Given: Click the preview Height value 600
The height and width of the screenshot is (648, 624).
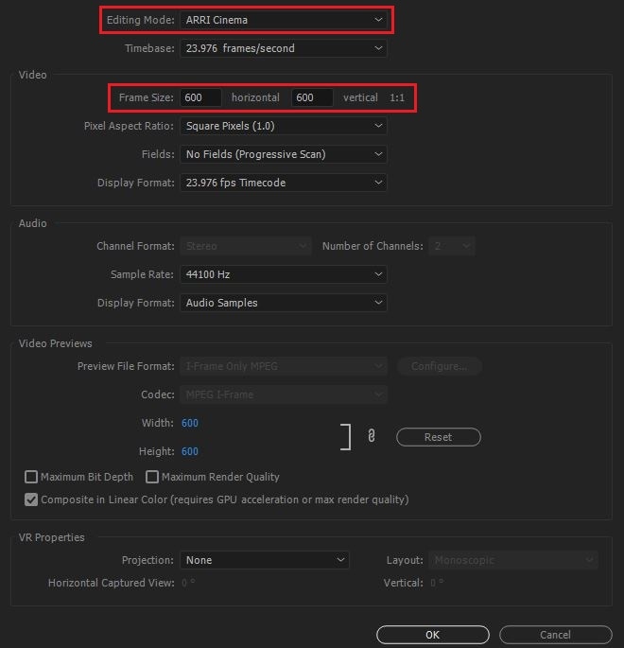Looking at the screenshot, I should pos(189,451).
